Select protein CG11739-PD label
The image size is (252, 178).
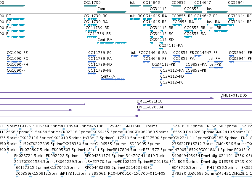coord(100,65)
